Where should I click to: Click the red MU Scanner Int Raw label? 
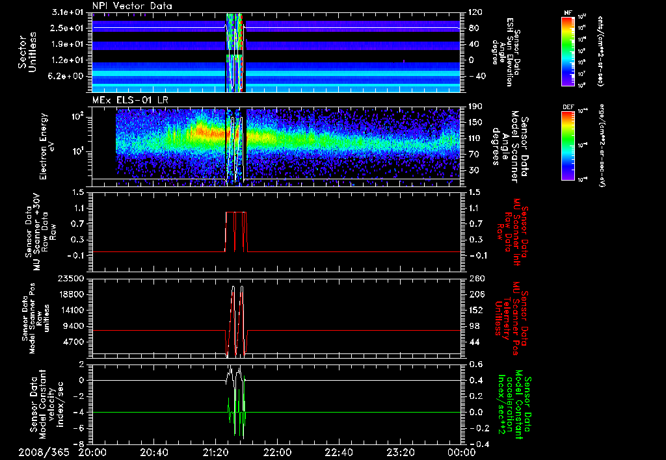[513, 230]
